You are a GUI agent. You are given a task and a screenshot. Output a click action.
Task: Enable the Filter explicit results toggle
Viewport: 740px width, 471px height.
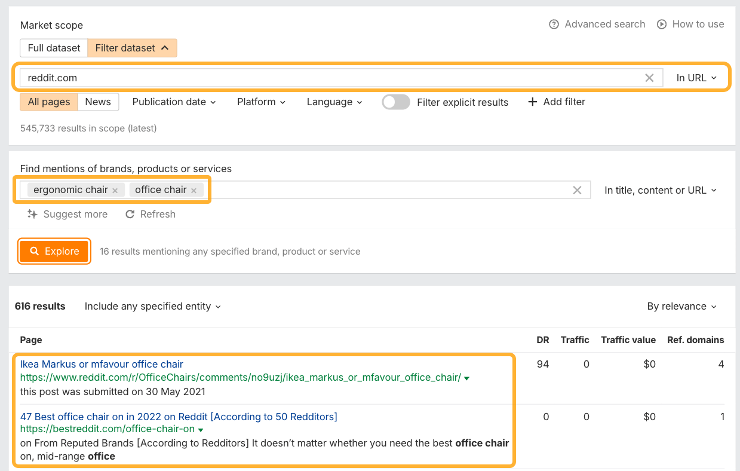point(395,102)
